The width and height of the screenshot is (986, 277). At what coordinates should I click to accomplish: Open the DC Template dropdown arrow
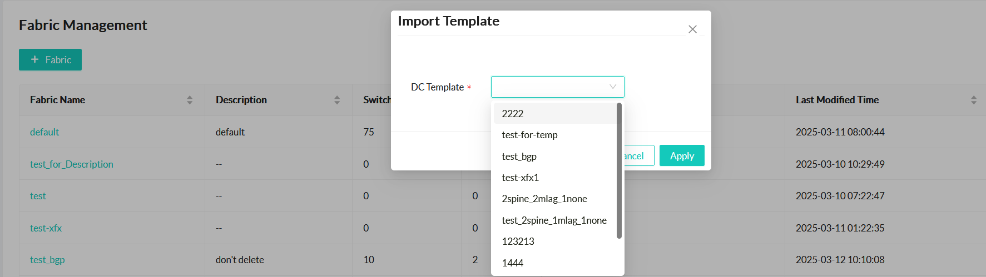pyautogui.click(x=612, y=87)
